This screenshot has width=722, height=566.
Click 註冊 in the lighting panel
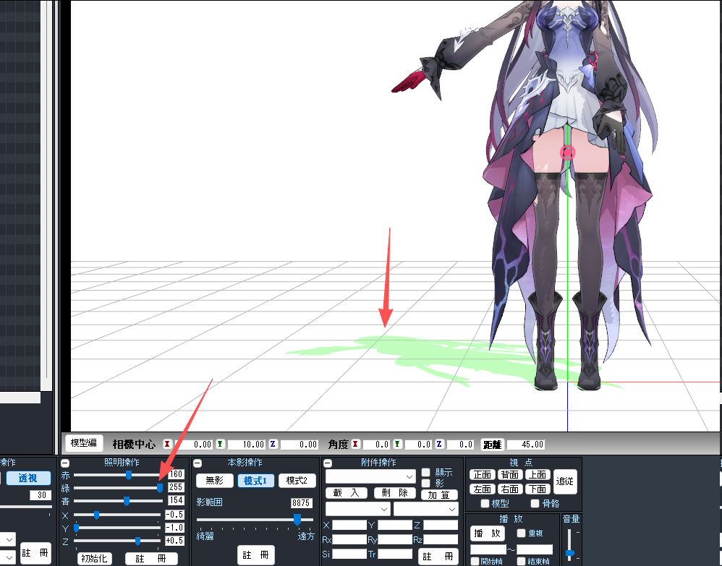(x=151, y=559)
